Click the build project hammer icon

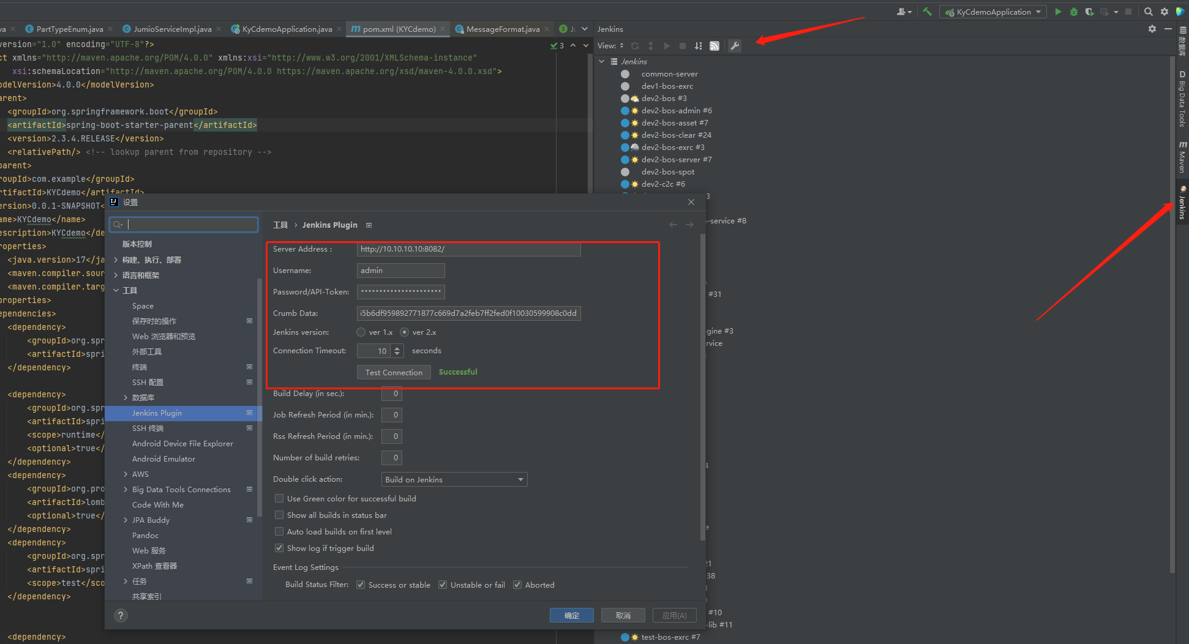pos(927,12)
